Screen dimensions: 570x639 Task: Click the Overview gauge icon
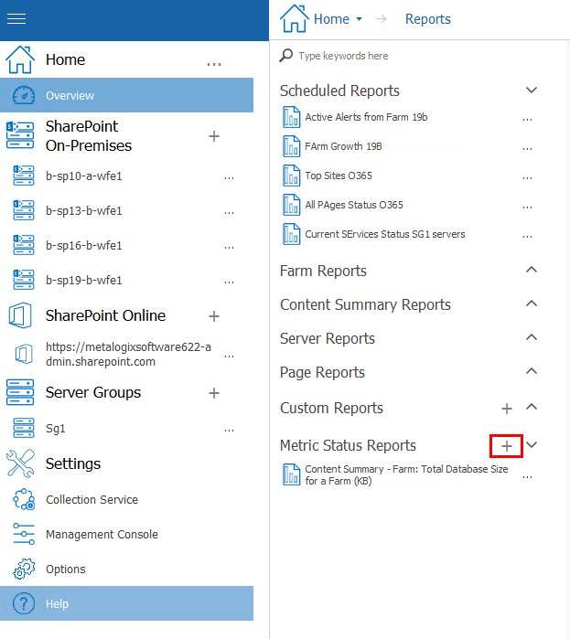[x=24, y=95]
